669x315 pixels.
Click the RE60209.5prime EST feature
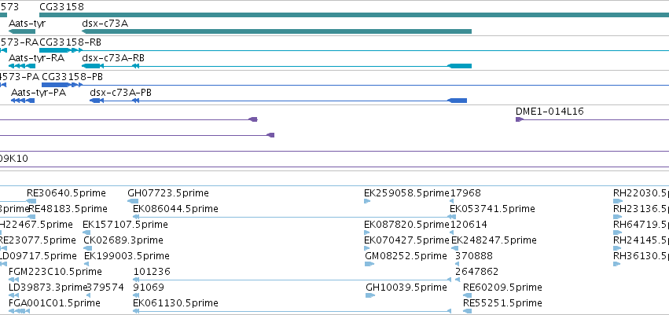[x=468, y=295]
